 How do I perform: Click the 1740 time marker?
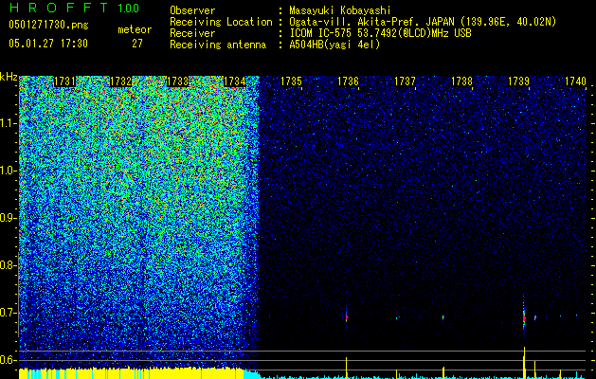pos(575,81)
